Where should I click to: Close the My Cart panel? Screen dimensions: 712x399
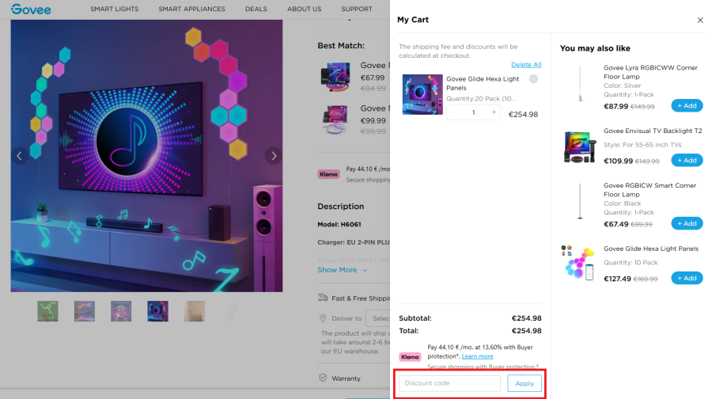point(699,20)
